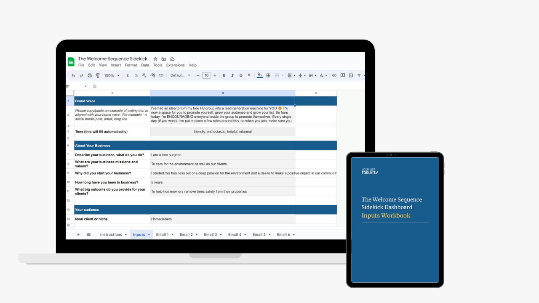Open the all sheets list
The image size is (539, 303).
pyautogui.click(x=88, y=234)
